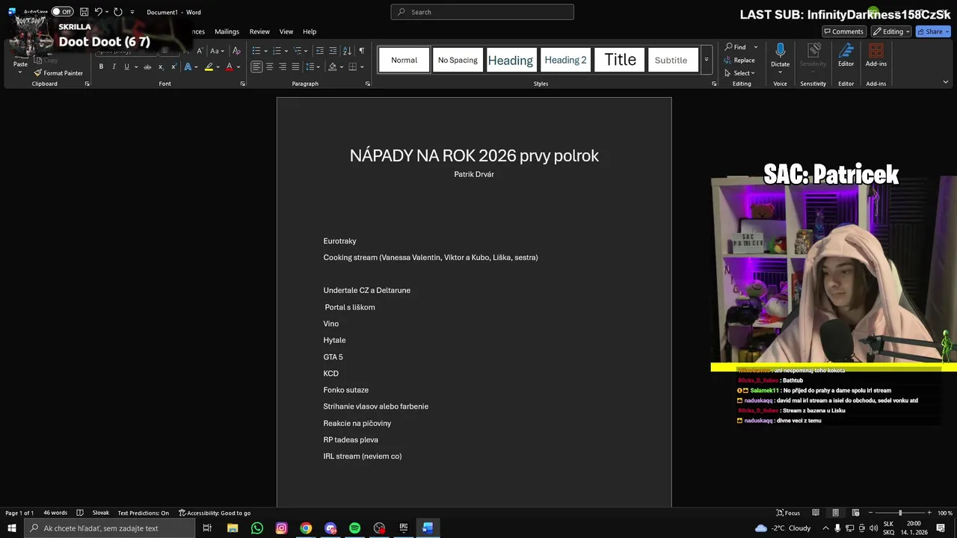Open WhatsApp from the taskbar
The image size is (957, 538).
257,528
